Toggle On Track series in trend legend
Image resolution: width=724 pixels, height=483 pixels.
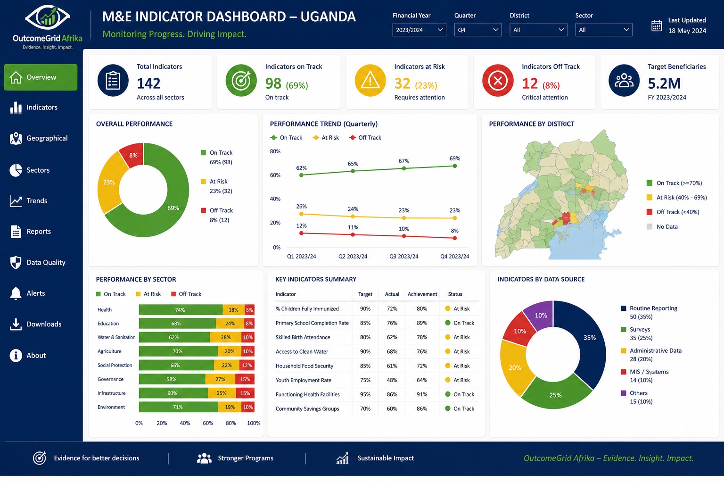click(286, 138)
